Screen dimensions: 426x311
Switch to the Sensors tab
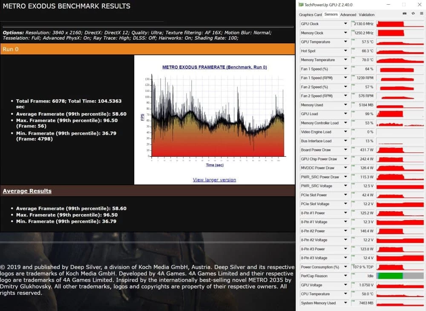coord(331,14)
